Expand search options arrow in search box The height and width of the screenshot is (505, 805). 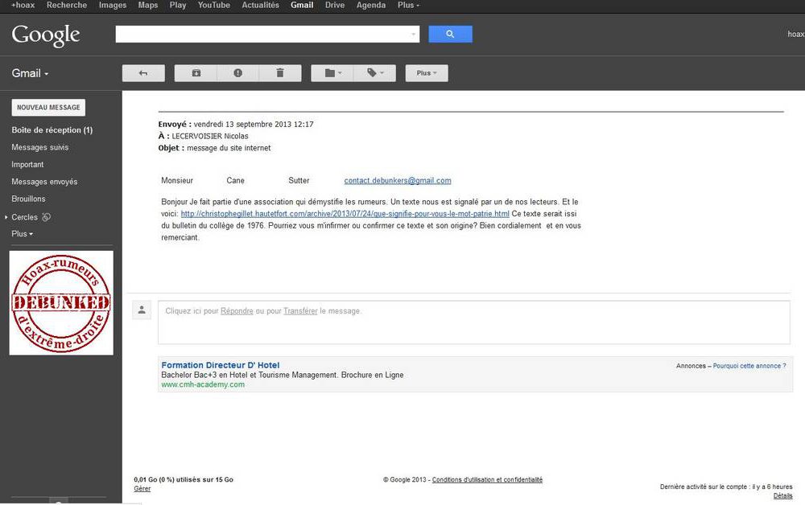coord(413,35)
